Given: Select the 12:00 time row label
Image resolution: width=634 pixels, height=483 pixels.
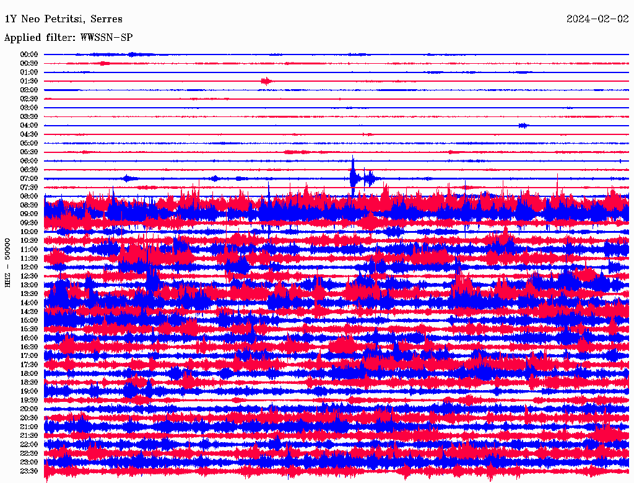Looking at the screenshot, I should coord(29,267).
